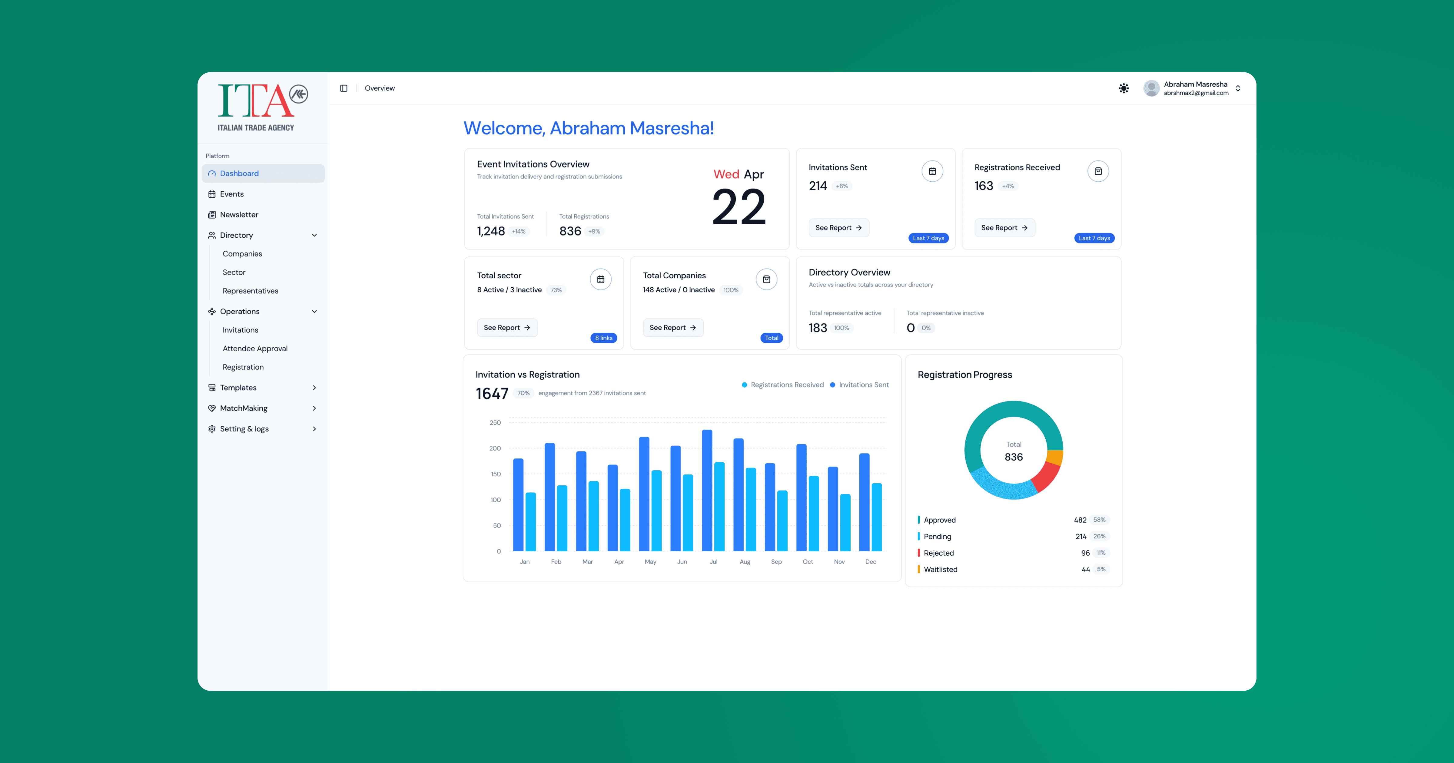
Task: Click the Operations icon in sidebar
Action: (x=212, y=312)
